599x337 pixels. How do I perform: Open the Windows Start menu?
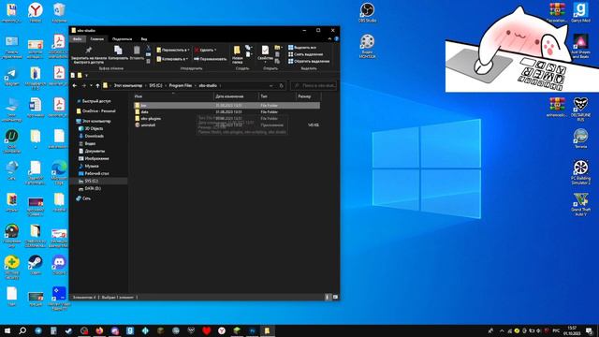coord(7,330)
